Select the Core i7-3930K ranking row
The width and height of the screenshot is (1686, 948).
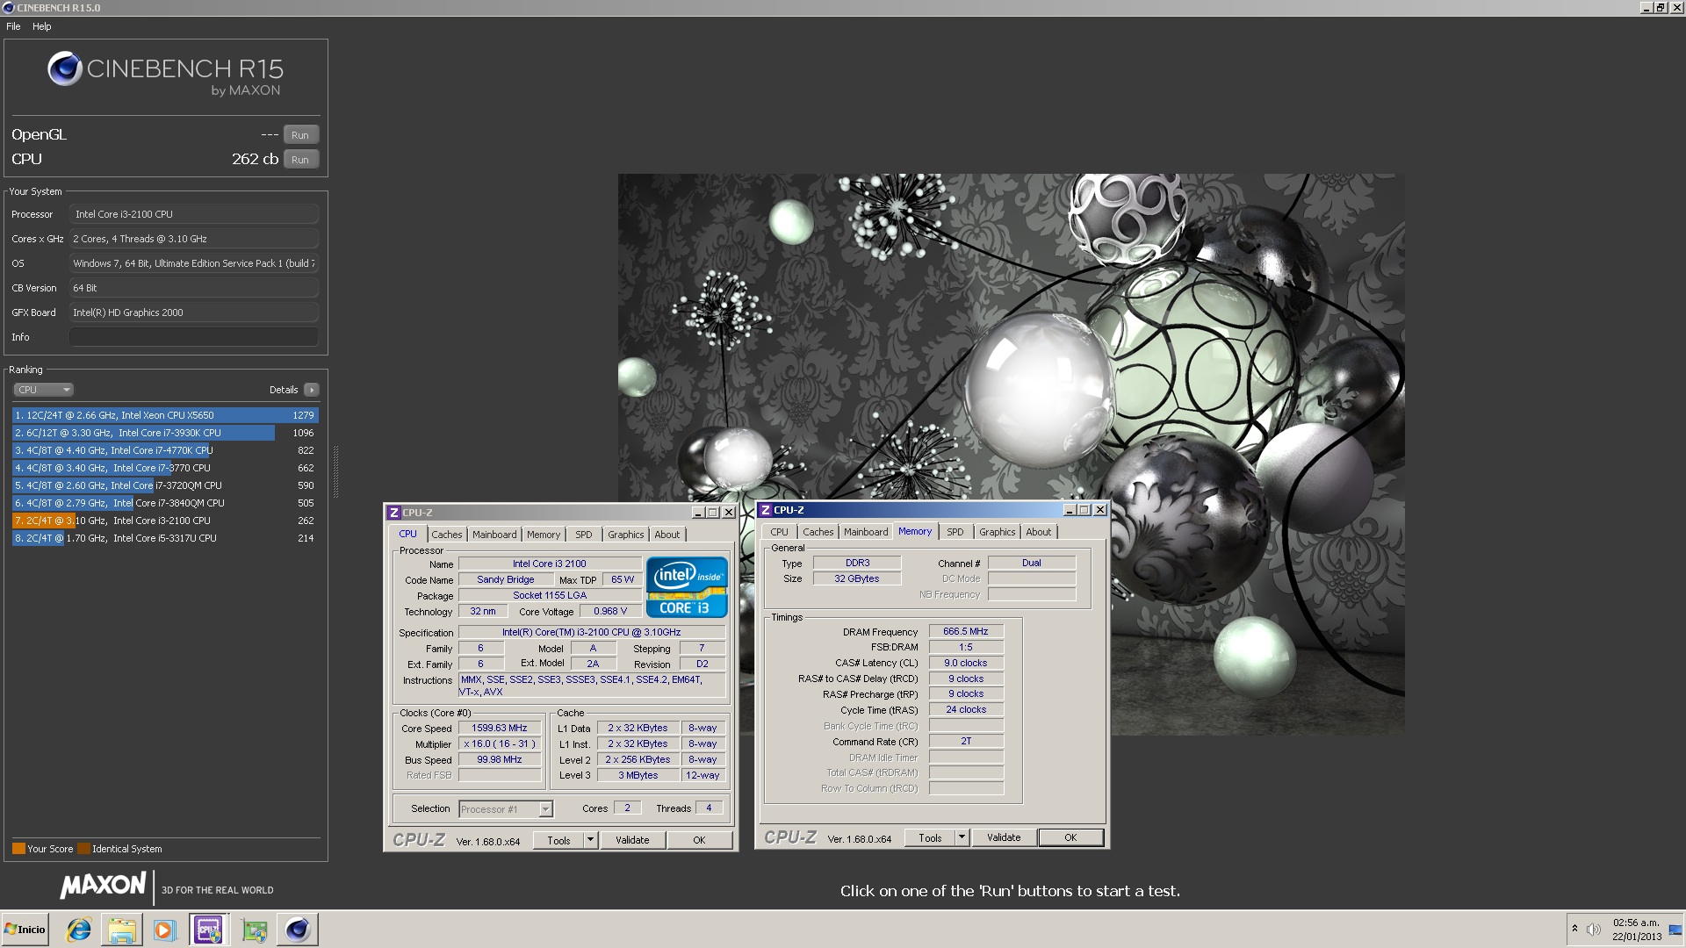[165, 433]
